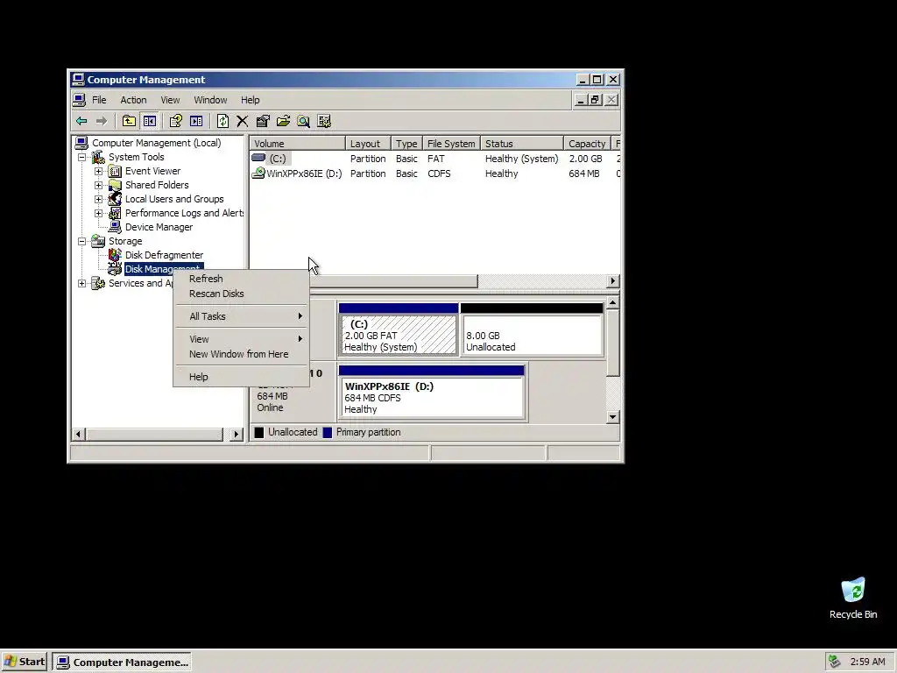This screenshot has width=897, height=673.
Task: Open the Help menu in the menu bar
Action: pos(250,100)
